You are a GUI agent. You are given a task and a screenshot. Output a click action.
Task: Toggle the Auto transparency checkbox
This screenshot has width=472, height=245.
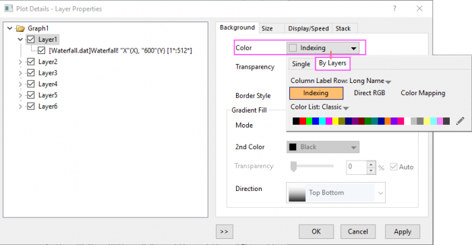click(394, 167)
